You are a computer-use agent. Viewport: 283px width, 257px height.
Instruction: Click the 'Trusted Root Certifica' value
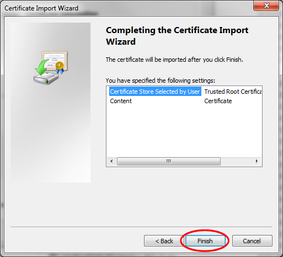pos(233,92)
